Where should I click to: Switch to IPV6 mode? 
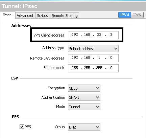pos(137,15)
